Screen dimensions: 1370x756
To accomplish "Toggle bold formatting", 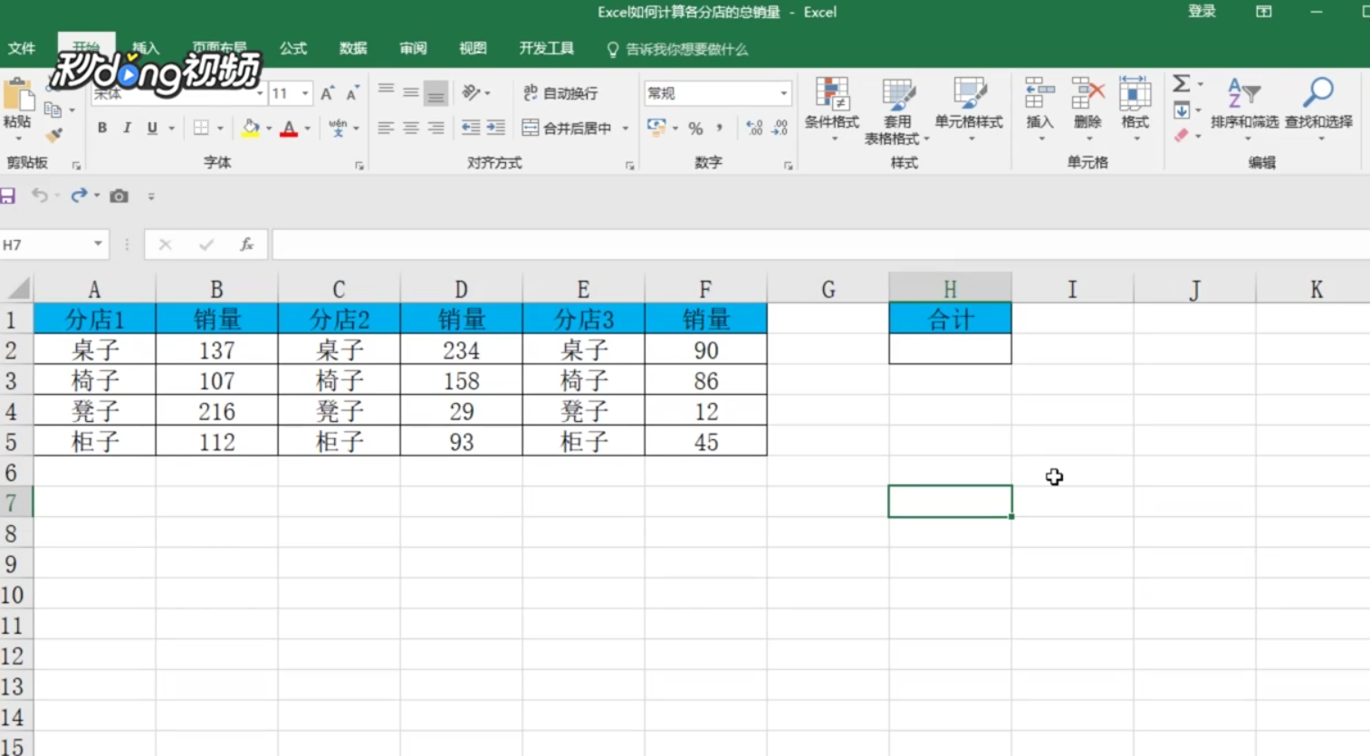I will pos(102,129).
